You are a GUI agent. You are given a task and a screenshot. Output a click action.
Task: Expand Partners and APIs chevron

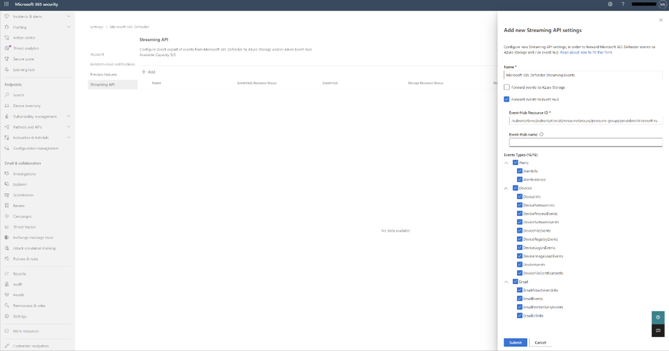click(68, 127)
